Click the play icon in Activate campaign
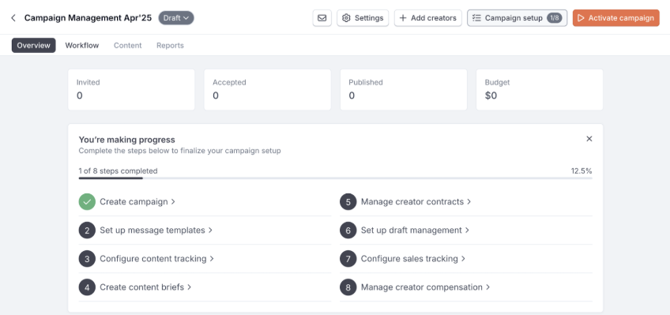This screenshot has width=670, height=315. [x=581, y=18]
